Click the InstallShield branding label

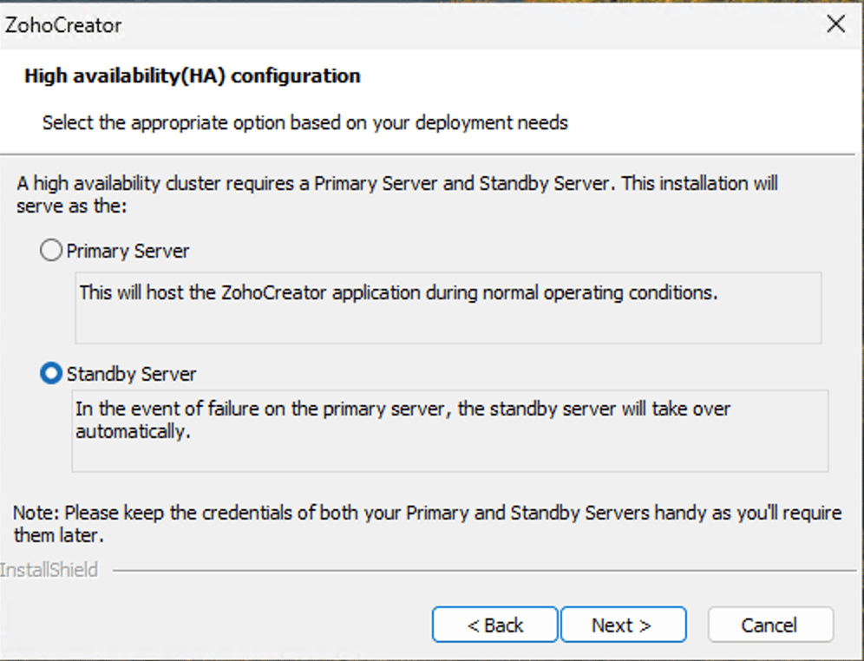[48, 569]
